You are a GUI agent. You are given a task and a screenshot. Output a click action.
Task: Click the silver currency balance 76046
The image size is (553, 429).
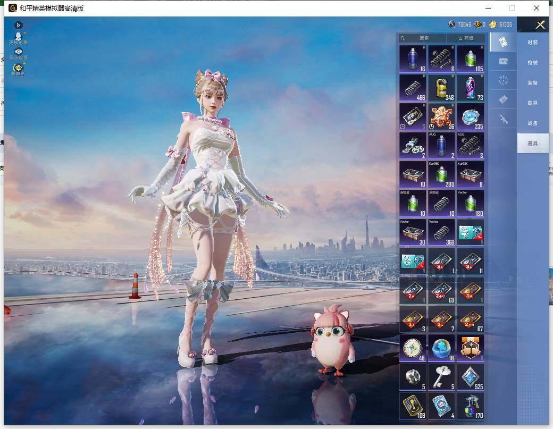click(x=459, y=24)
